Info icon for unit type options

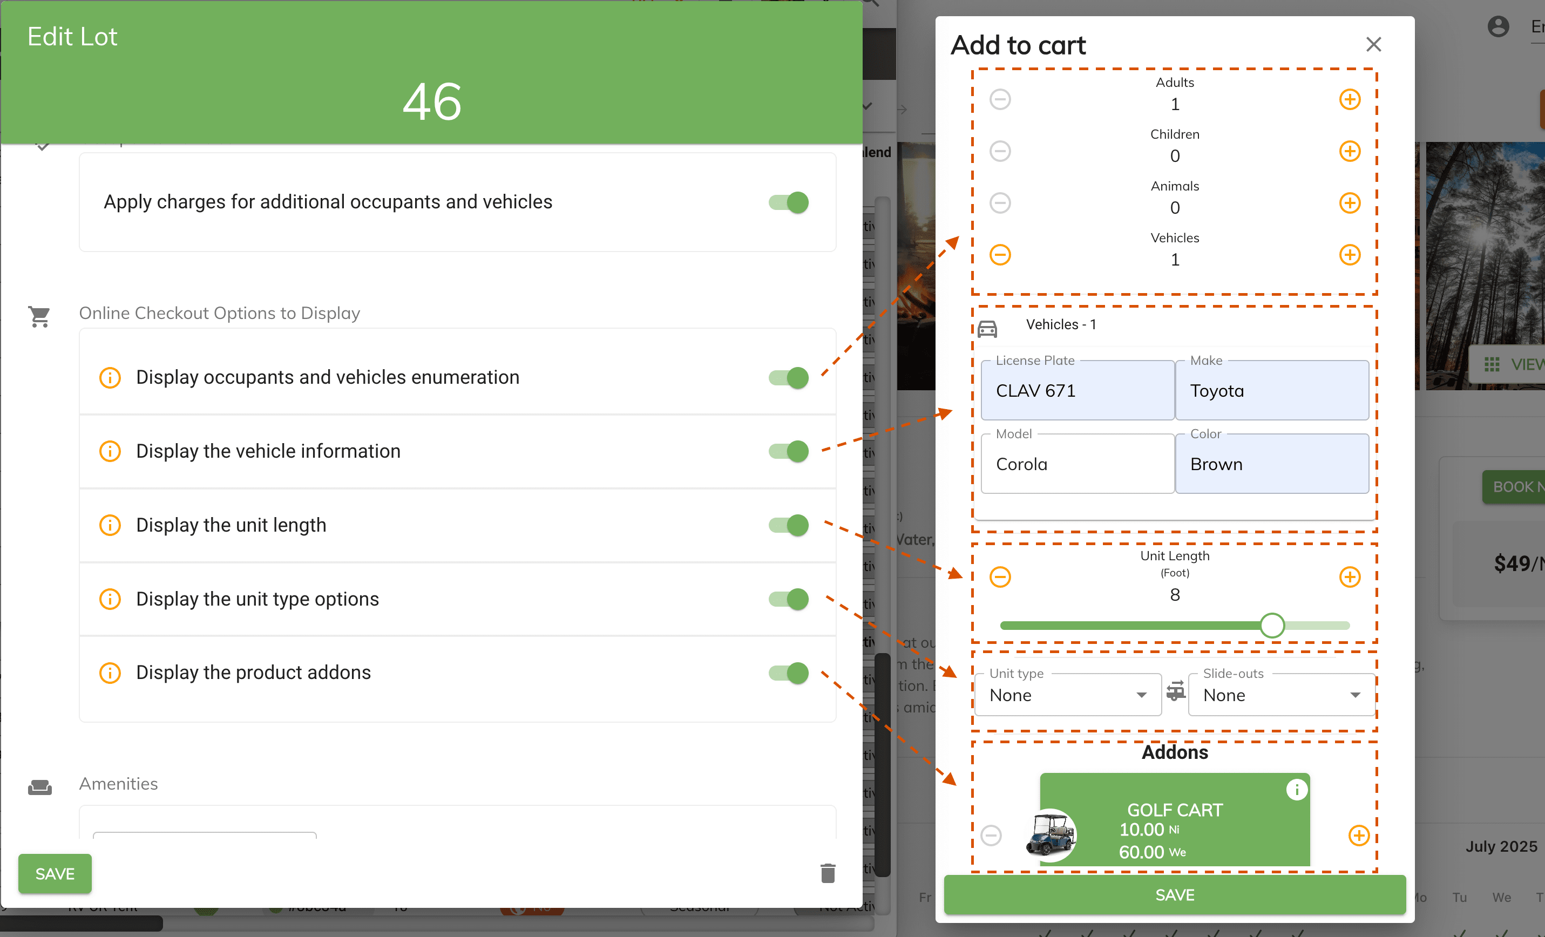tap(110, 599)
